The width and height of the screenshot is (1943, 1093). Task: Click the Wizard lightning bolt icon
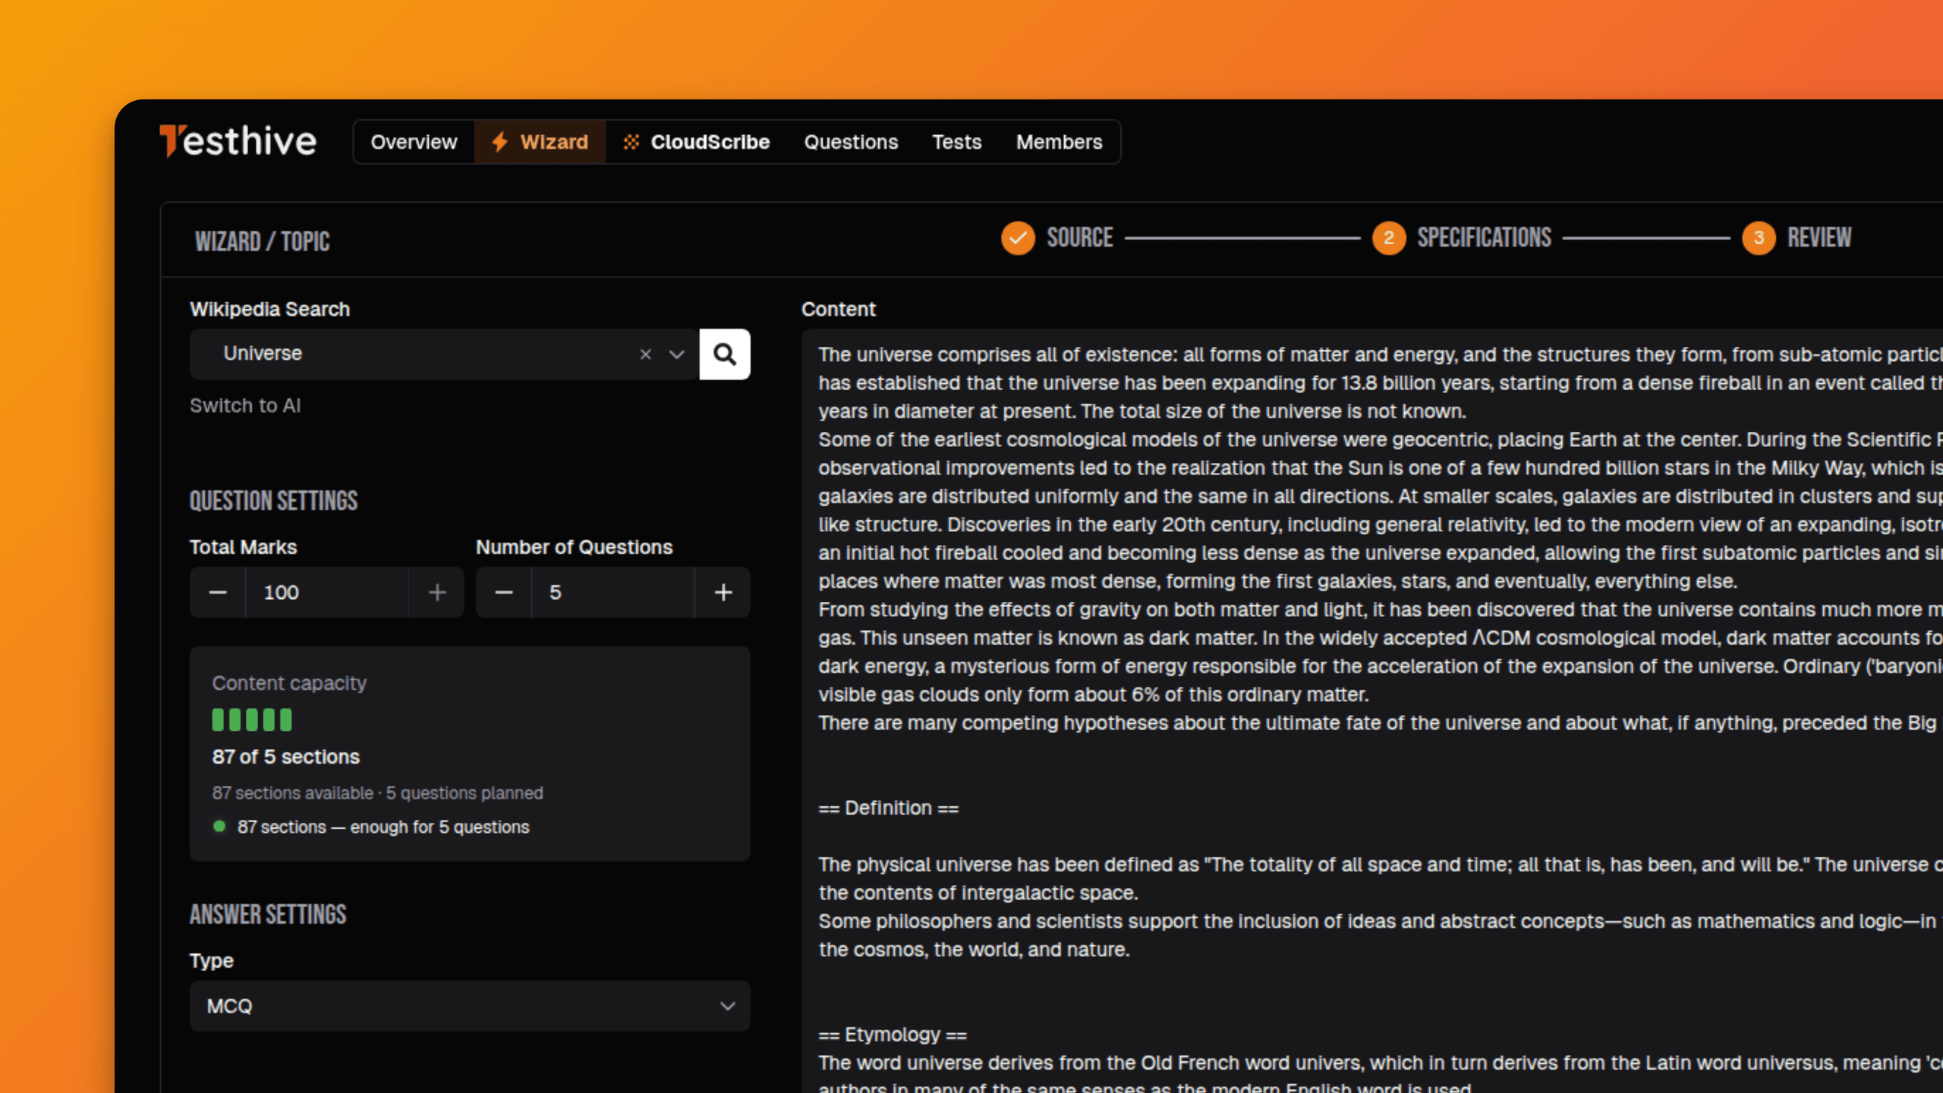point(499,142)
